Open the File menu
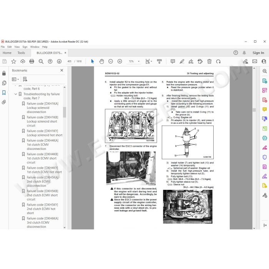 click(x=3, y=47)
